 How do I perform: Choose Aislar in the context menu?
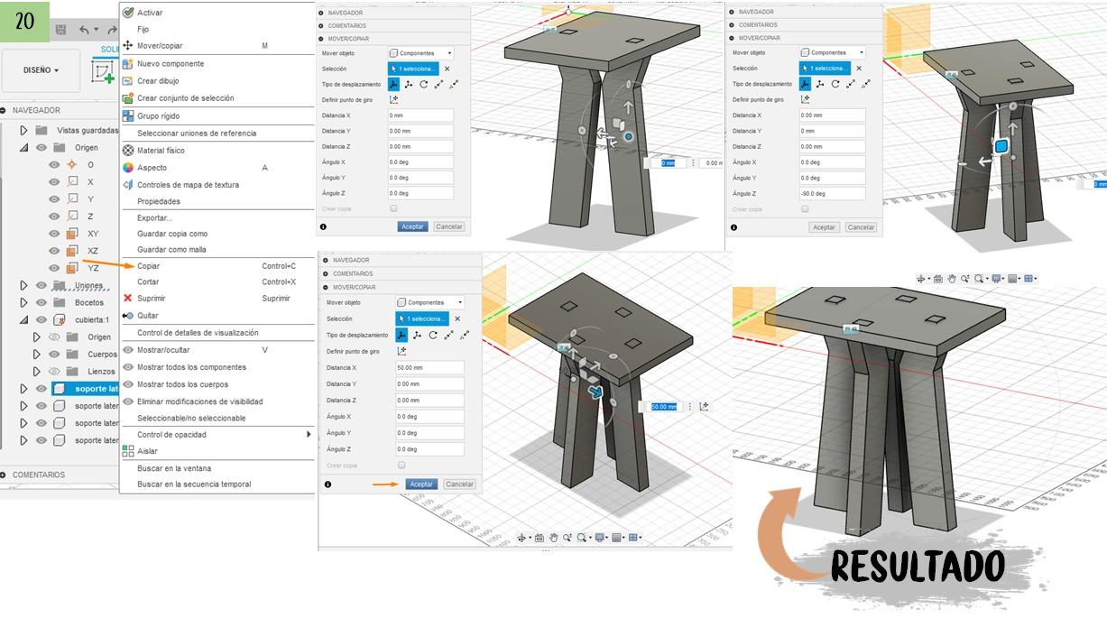click(147, 451)
